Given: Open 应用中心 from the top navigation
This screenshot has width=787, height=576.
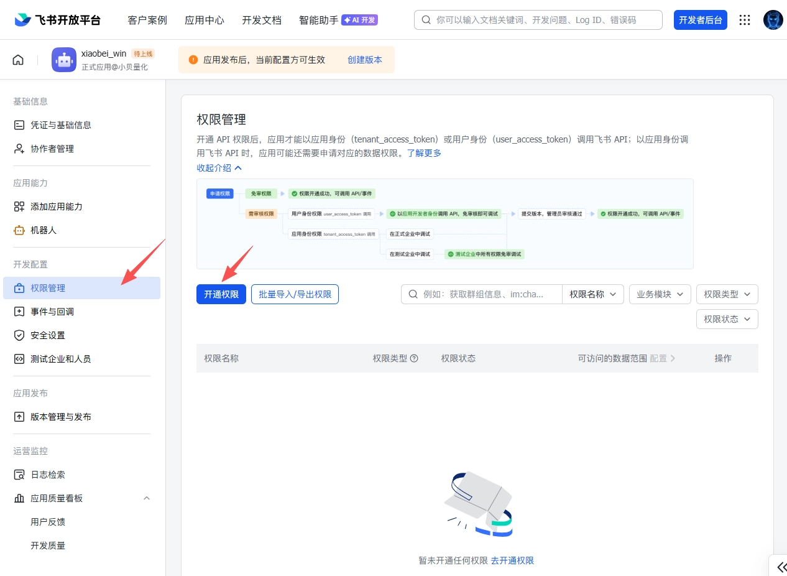Looking at the screenshot, I should click(x=204, y=20).
